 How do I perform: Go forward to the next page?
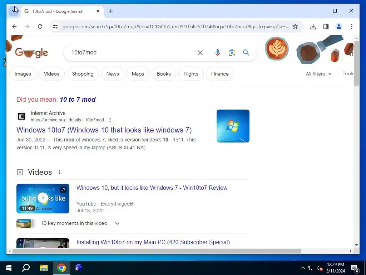click(27, 26)
